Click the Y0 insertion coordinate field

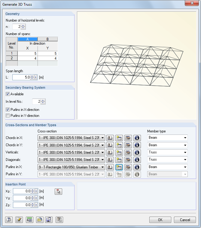22,198
